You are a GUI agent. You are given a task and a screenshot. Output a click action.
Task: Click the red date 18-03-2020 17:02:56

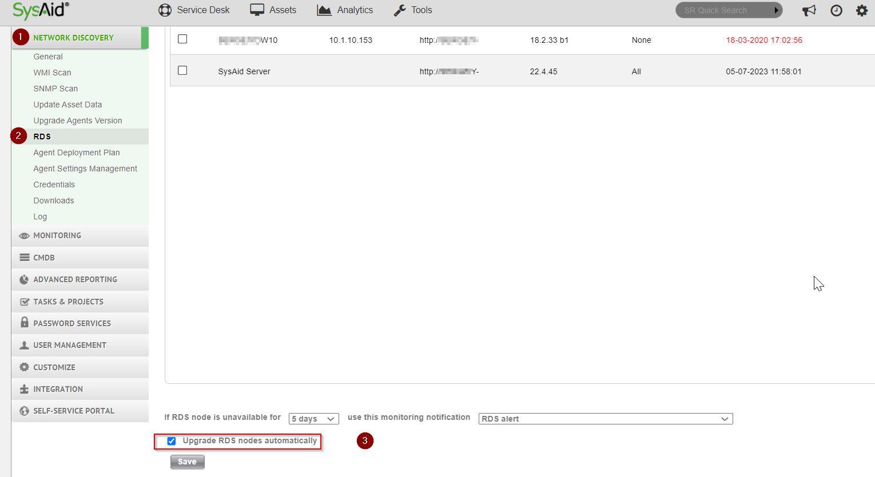tap(764, 40)
